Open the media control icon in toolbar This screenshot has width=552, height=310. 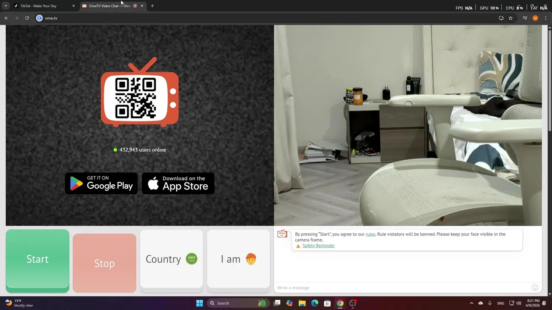pyautogui.click(x=525, y=18)
